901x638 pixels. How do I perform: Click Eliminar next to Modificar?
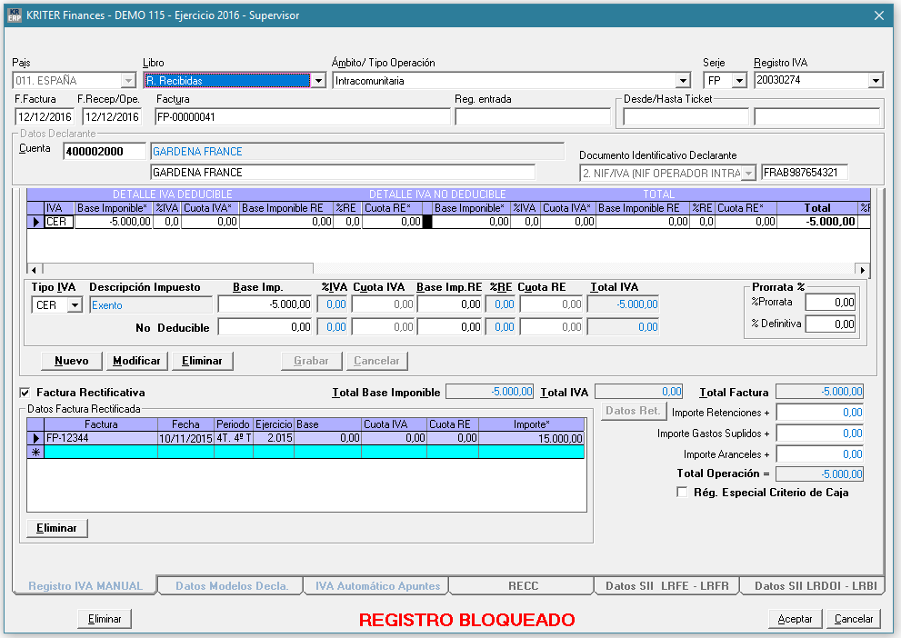tap(202, 361)
